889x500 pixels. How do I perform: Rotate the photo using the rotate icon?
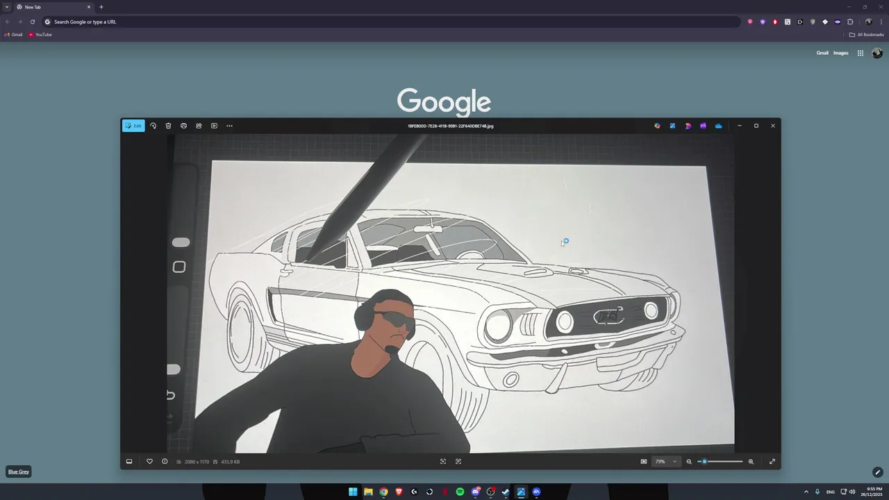[x=153, y=126]
